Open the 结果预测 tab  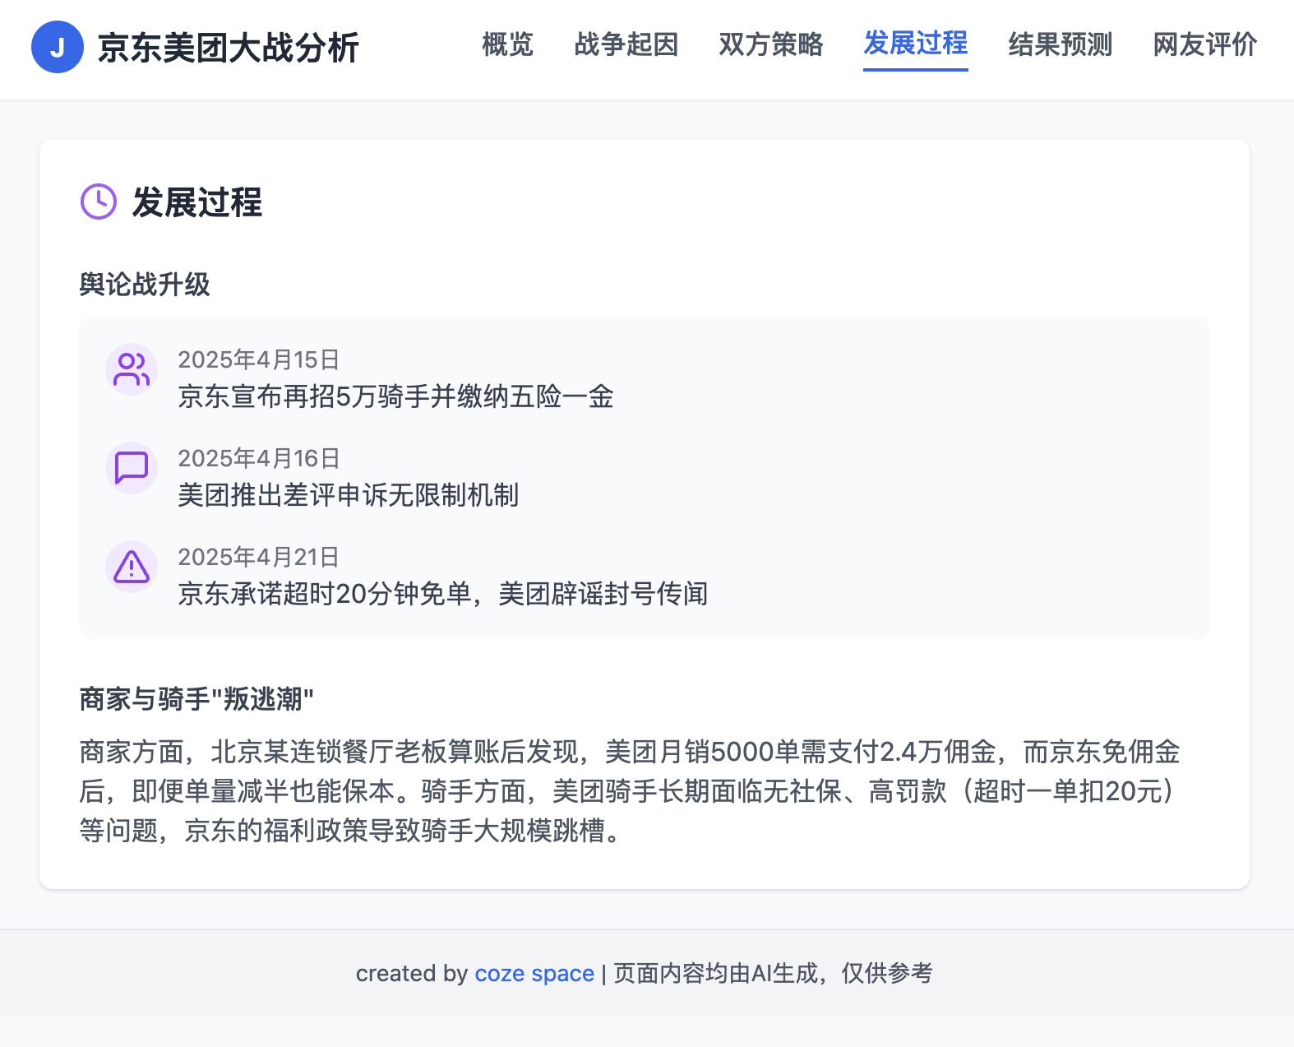point(1060,44)
